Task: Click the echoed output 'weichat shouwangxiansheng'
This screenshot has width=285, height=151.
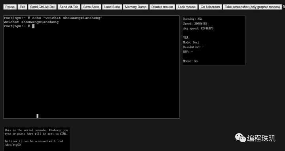Action: click(31, 22)
